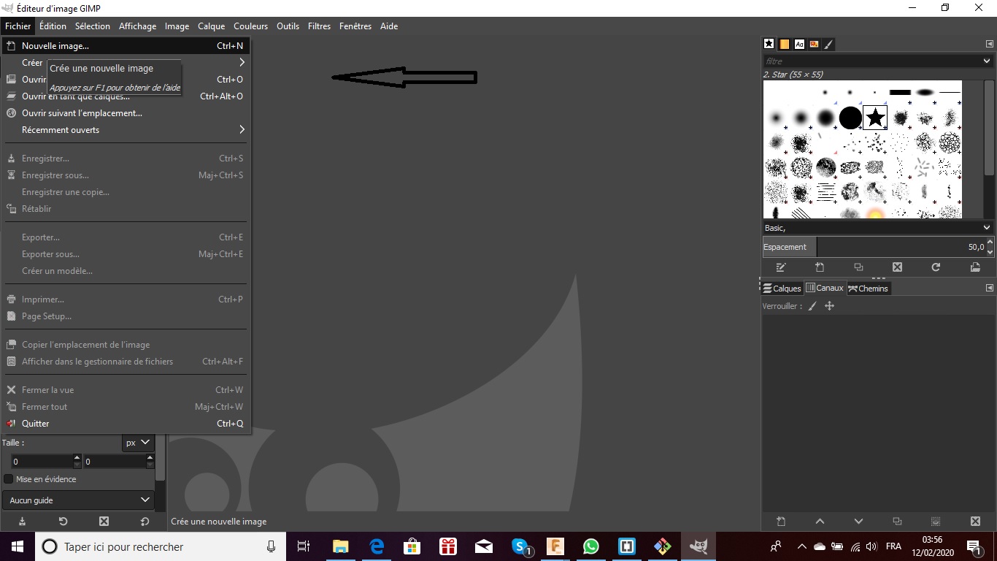Image resolution: width=997 pixels, height=561 pixels.
Task: Open Skype from the taskbar
Action: pos(520,546)
